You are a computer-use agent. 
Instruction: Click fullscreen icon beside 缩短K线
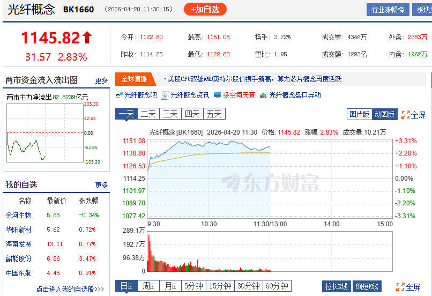tap(400, 287)
